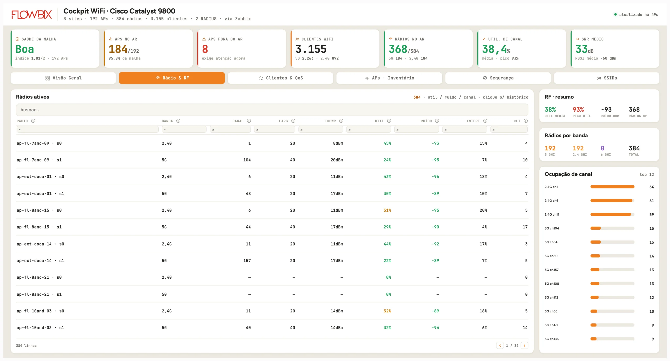Open the APs · Inventário tab
Image resolution: width=670 pixels, height=361 pixels.
pyautogui.click(x=389, y=78)
